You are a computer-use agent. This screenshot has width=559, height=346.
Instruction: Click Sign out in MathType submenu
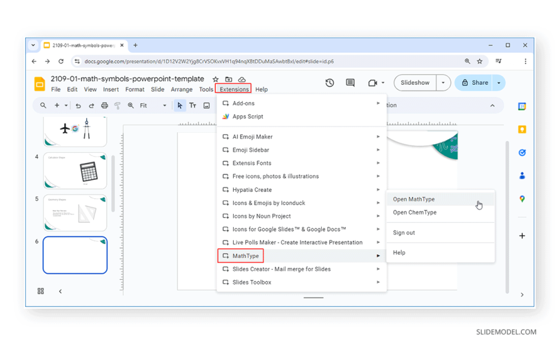(x=441, y=232)
